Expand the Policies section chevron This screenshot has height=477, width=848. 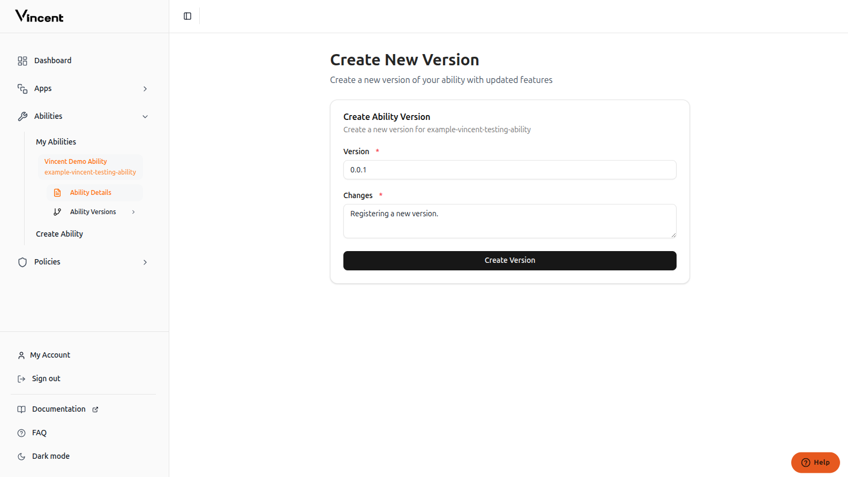pyautogui.click(x=145, y=262)
